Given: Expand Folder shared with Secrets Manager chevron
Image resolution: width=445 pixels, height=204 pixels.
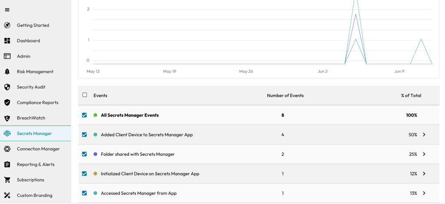Looking at the screenshot, I should pos(424,154).
